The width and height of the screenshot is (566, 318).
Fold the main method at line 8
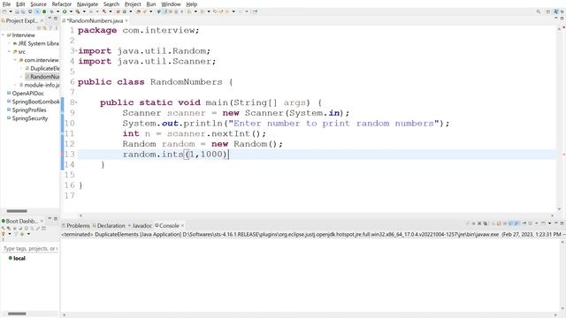click(x=76, y=102)
